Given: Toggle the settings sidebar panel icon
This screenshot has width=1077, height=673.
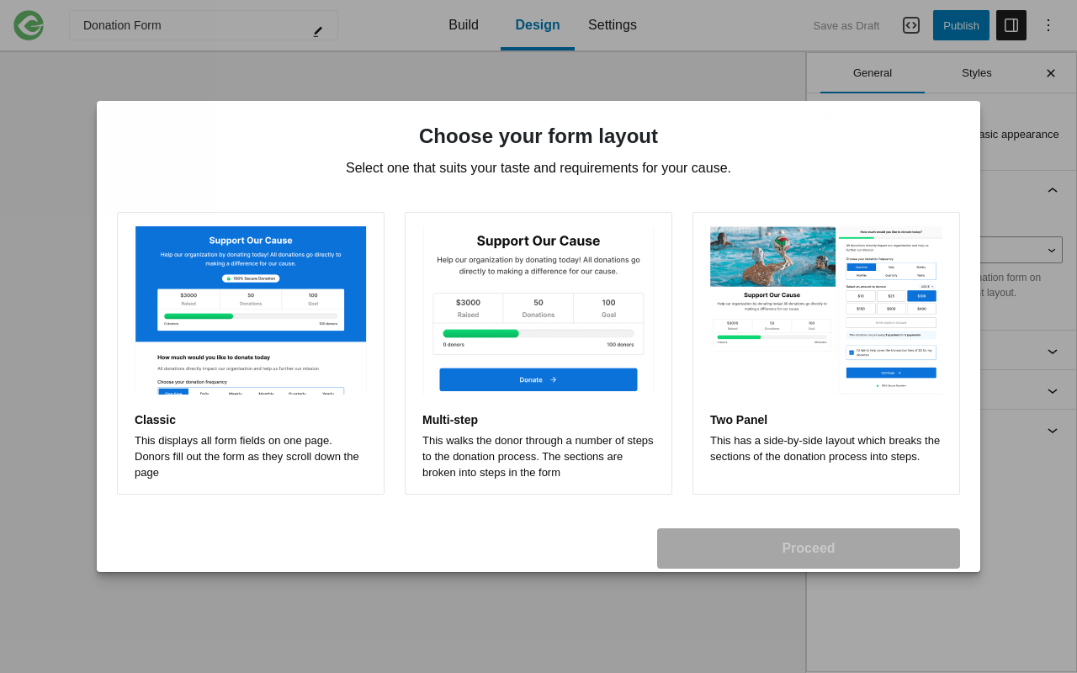Looking at the screenshot, I should [x=1011, y=25].
